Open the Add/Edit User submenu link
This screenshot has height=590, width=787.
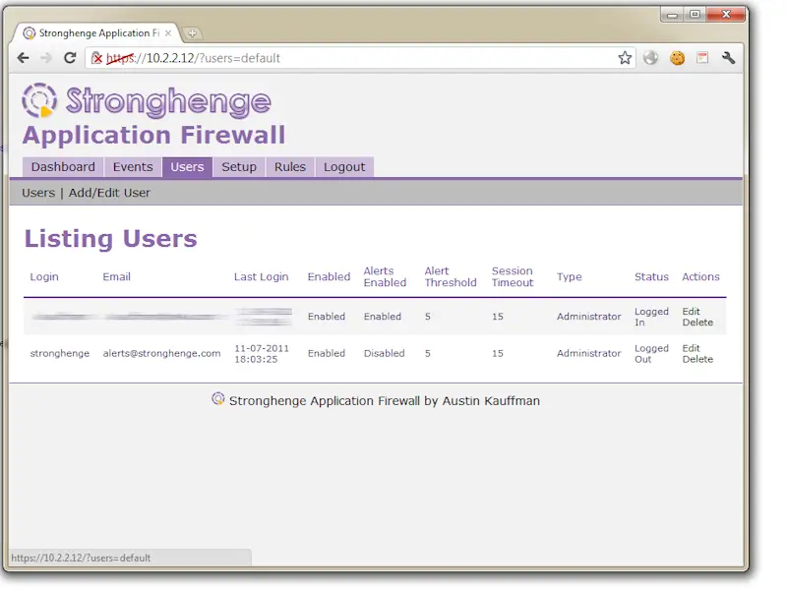pyautogui.click(x=109, y=193)
